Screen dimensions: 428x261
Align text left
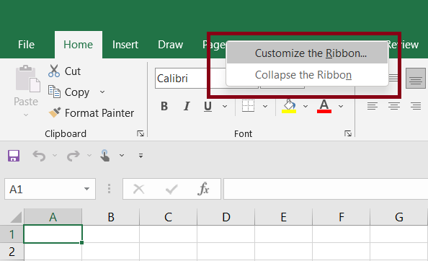[373, 106]
